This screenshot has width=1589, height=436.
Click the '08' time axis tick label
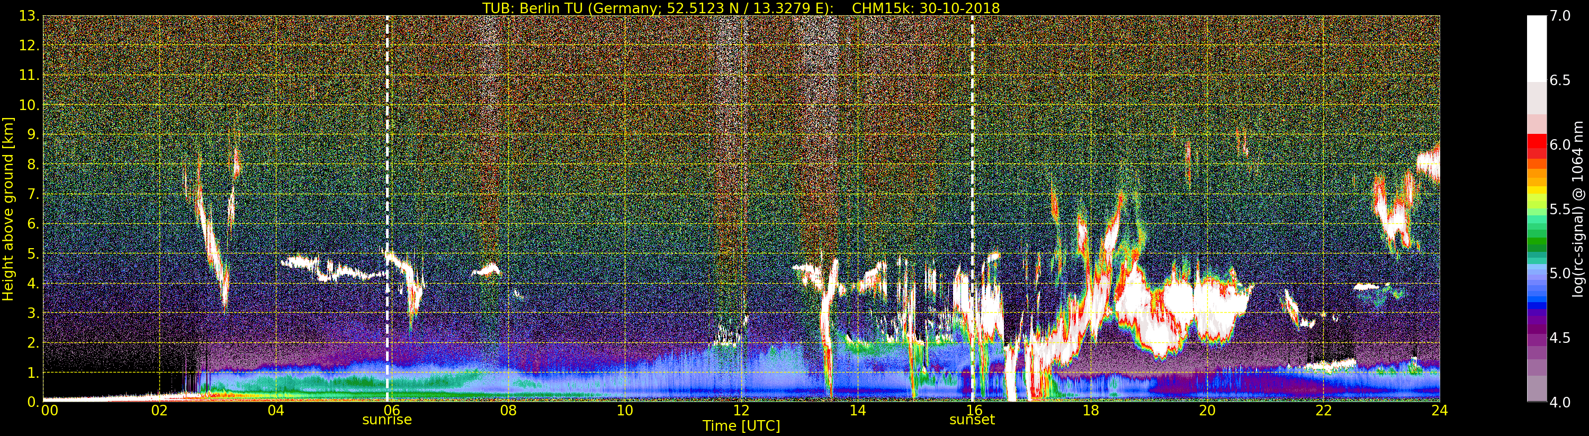tap(508, 411)
